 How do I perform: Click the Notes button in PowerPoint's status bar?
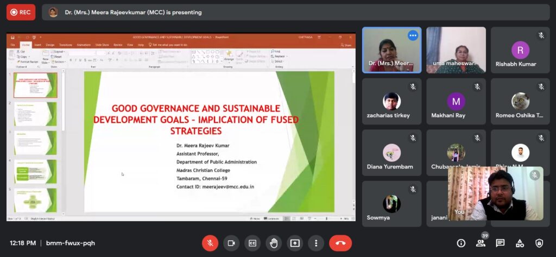pos(255,218)
